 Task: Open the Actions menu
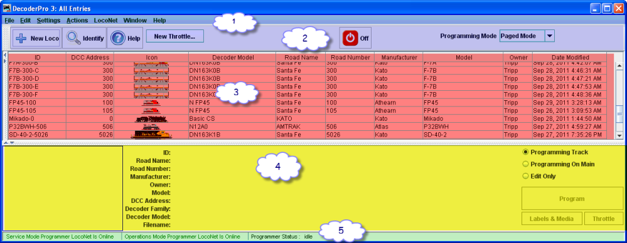click(77, 20)
